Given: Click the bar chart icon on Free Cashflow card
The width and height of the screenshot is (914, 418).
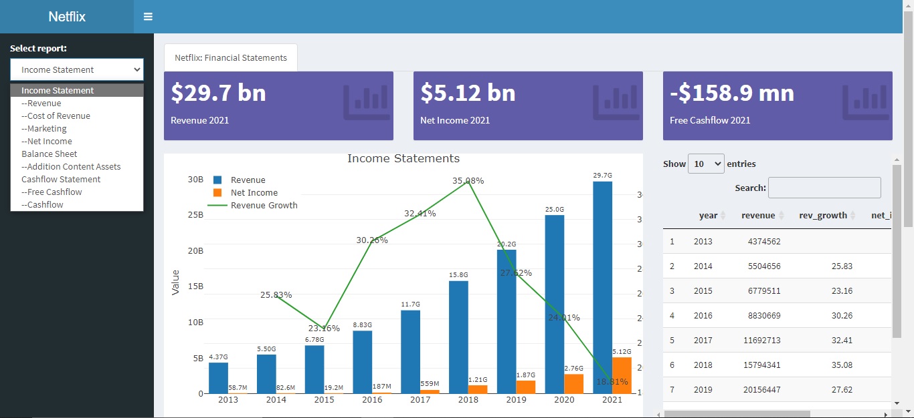Looking at the screenshot, I should click(865, 103).
